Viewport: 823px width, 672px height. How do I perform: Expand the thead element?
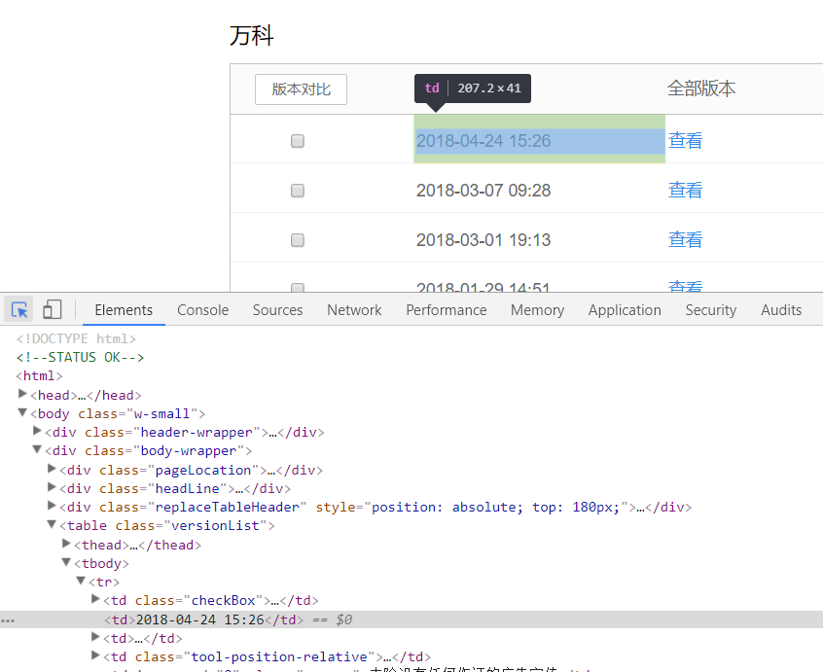66,544
